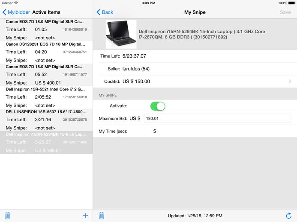Tap the Time Left 2/05:52 value
The height and width of the screenshot is (222, 297).
click(43, 97)
